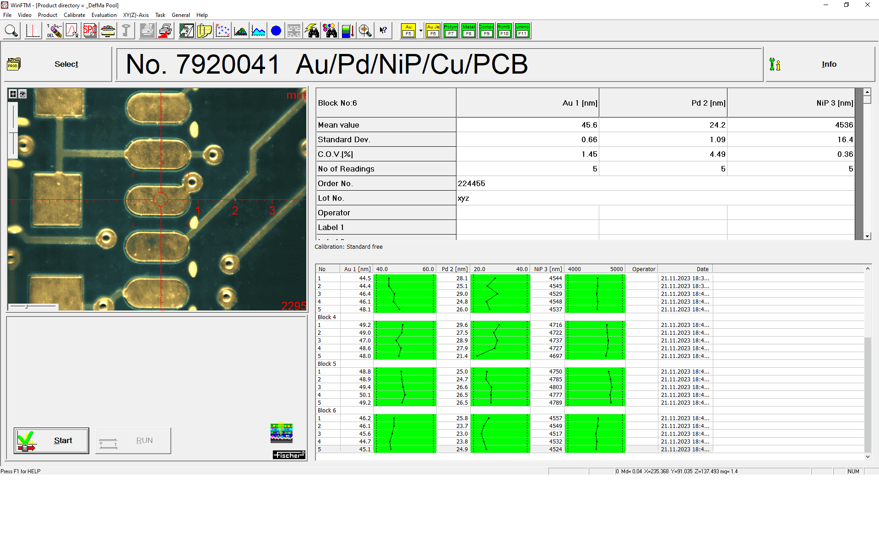Select the key lock tool

(126, 31)
